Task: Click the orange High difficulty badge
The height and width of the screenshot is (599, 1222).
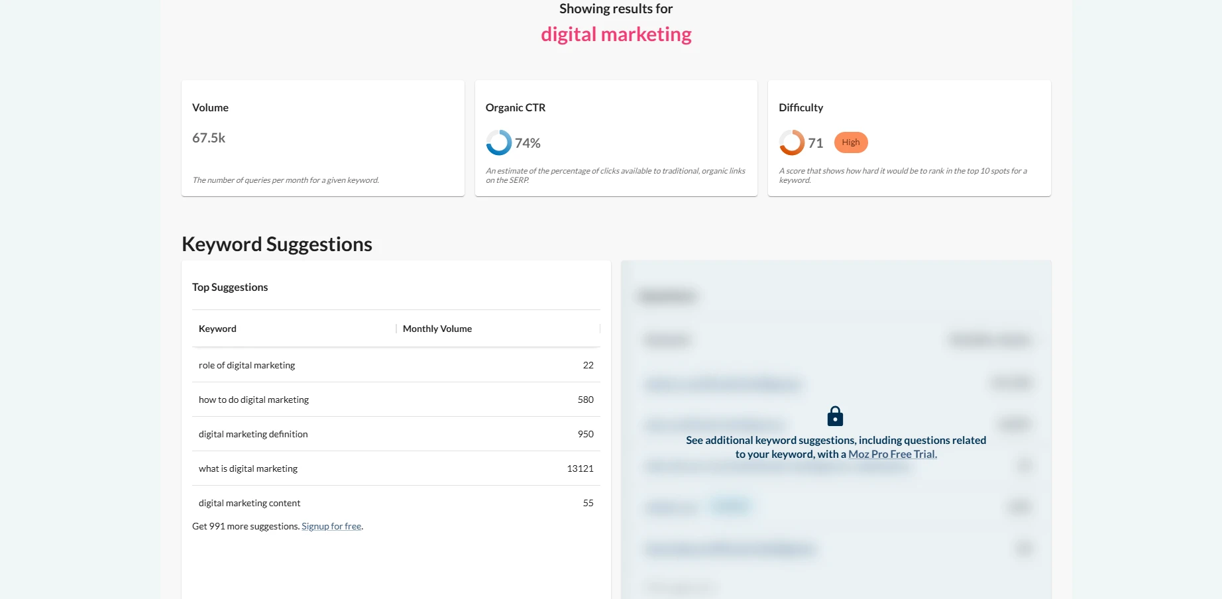Action: [851, 142]
